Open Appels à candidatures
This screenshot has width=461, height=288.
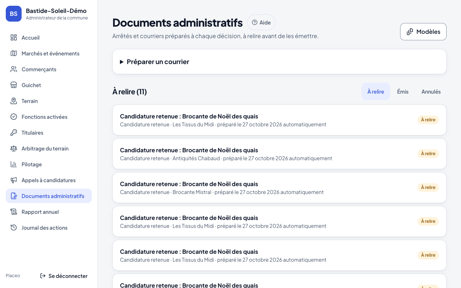(x=49, y=180)
